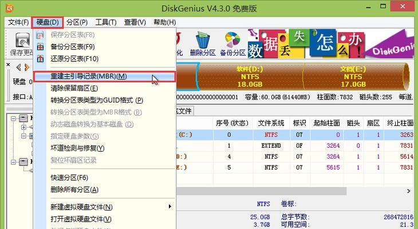This screenshot has height=229, width=418.
Task: Select the 软件(D:) partition bar
Action: [x=250, y=77]
